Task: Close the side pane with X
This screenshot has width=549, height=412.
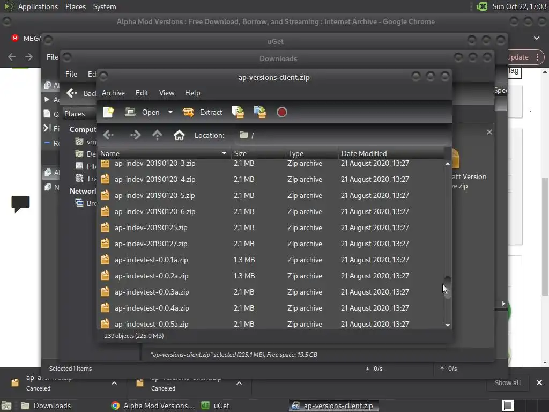Action: click(x=489, y=132)
